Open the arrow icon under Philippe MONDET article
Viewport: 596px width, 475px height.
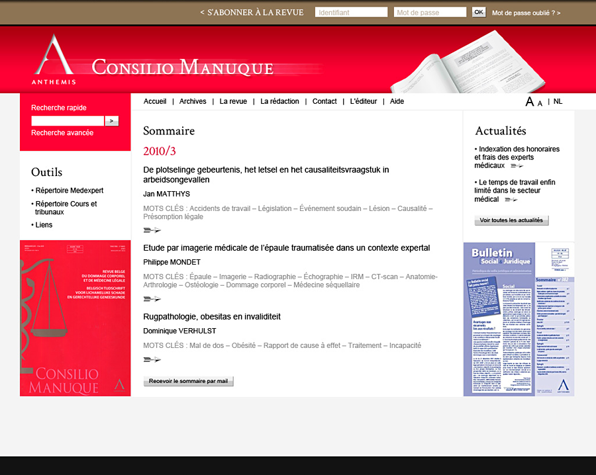click(x=152, y=299)
